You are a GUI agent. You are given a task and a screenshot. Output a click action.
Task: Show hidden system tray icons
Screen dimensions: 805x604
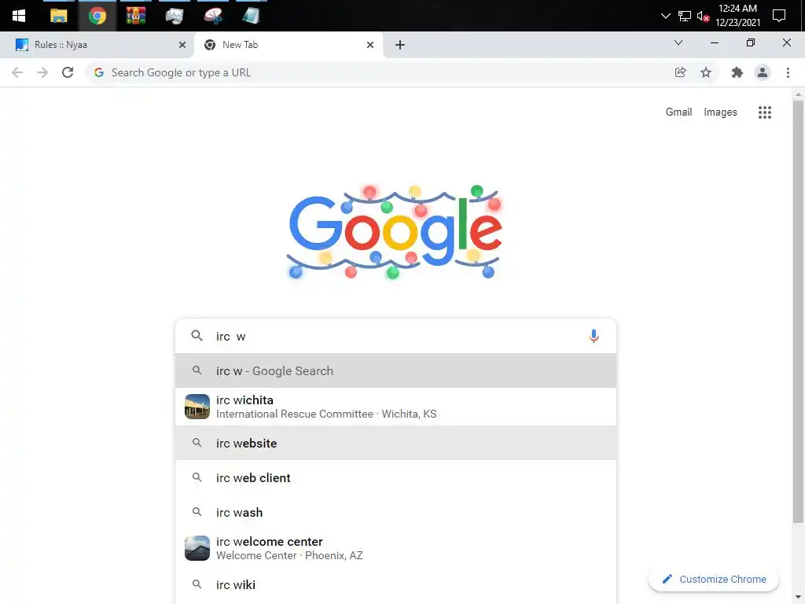[x=665, y=16]
